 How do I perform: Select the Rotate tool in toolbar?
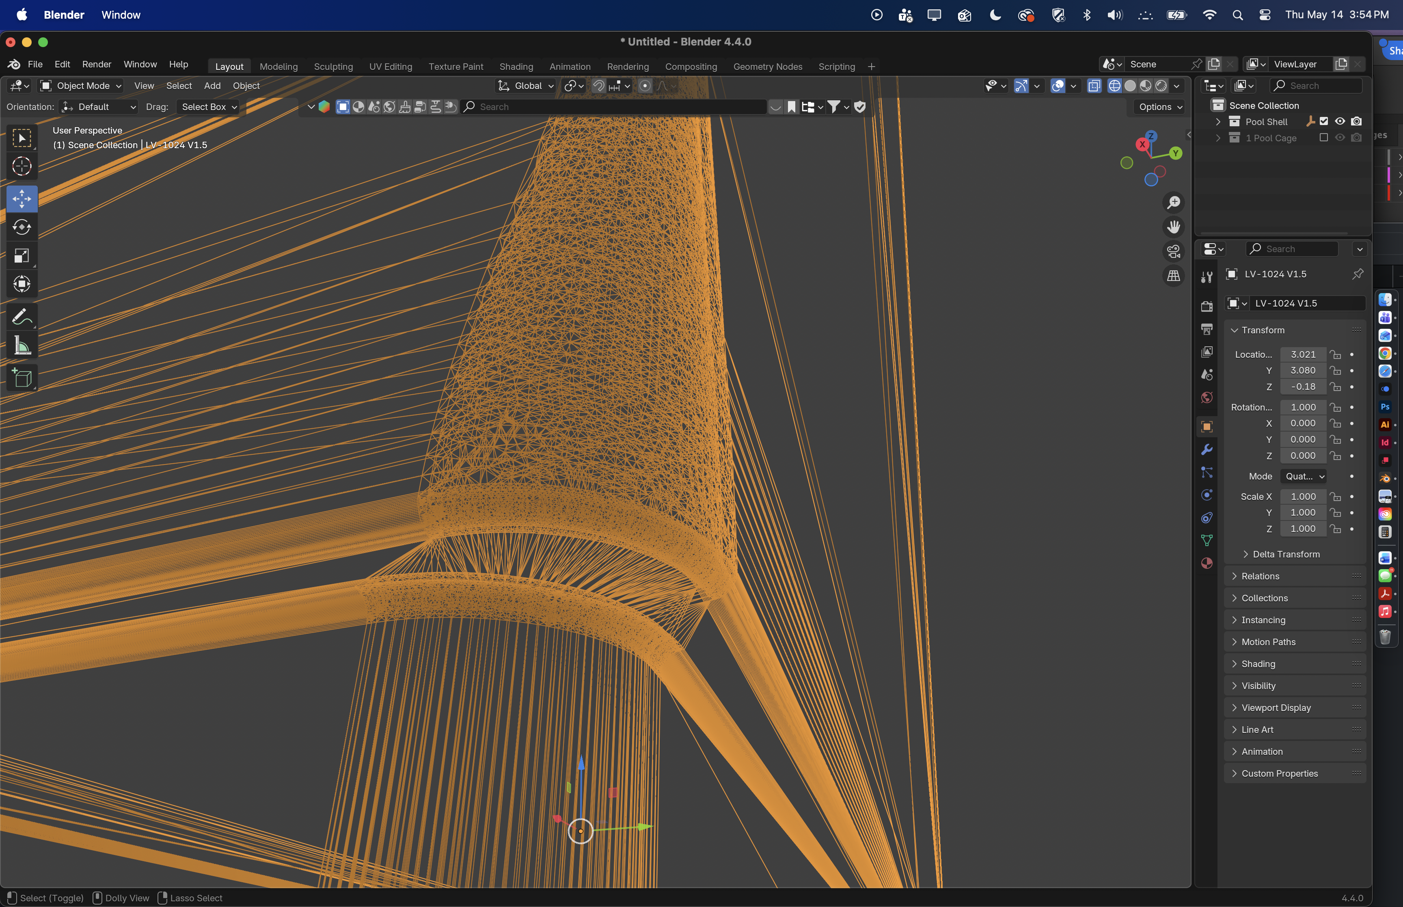click(x=22, y=227)
